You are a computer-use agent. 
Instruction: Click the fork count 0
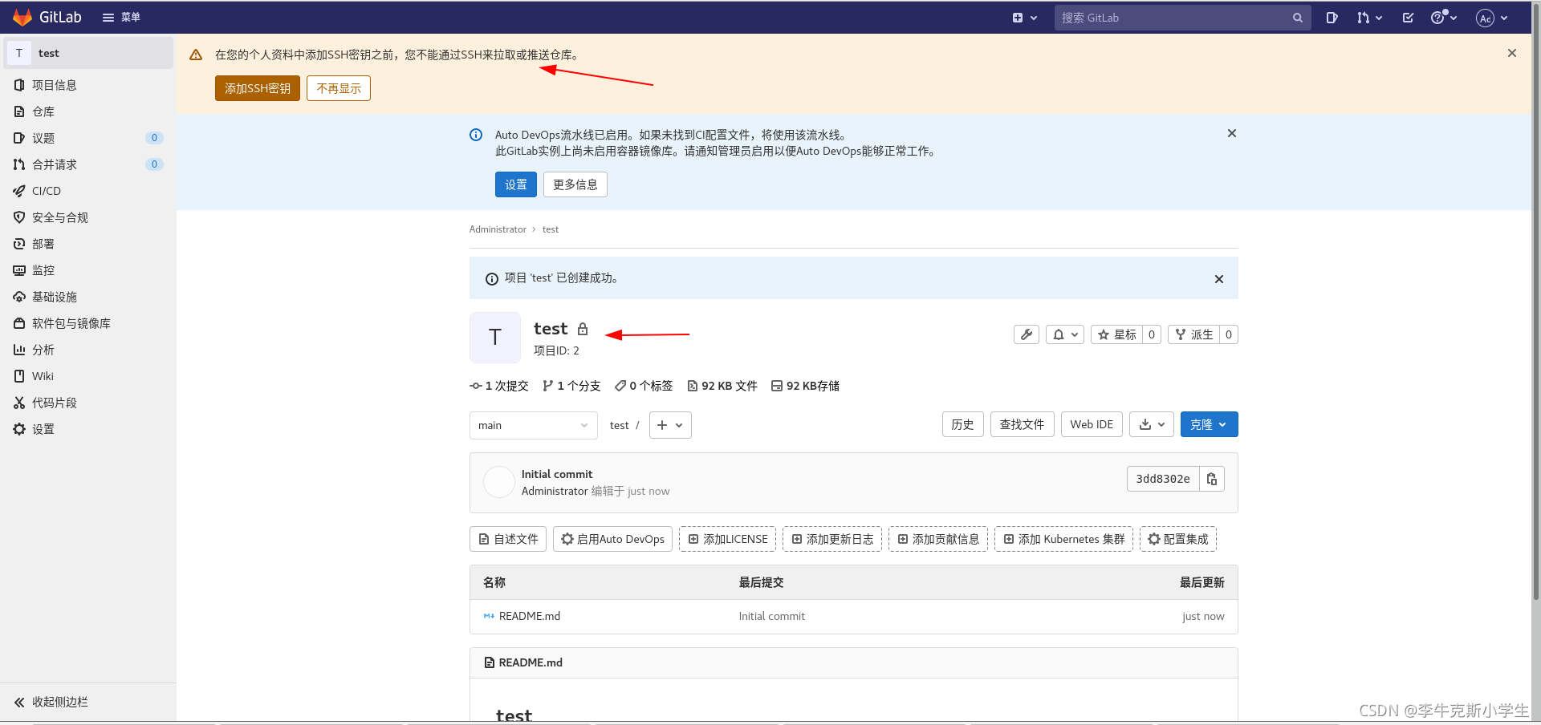[1229, 334]
